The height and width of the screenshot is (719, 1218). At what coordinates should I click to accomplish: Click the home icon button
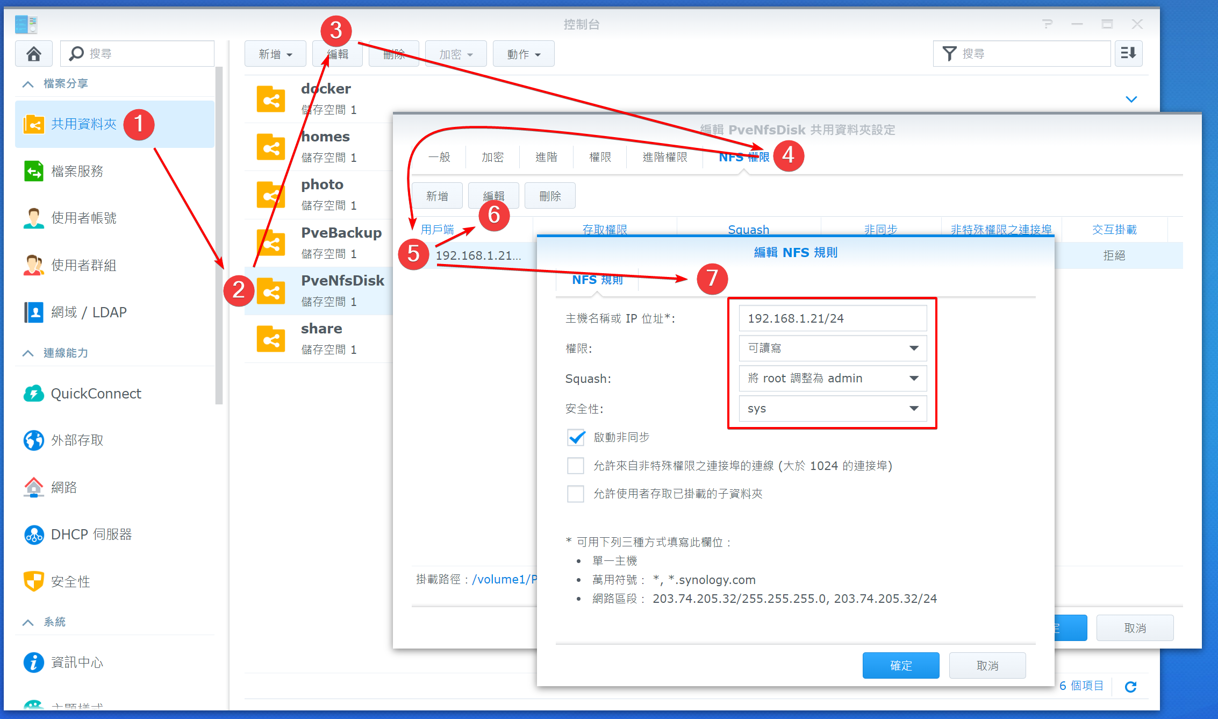coord(34,54)
